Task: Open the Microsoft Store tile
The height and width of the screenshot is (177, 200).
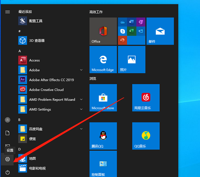Action: (x=103, y=98)
